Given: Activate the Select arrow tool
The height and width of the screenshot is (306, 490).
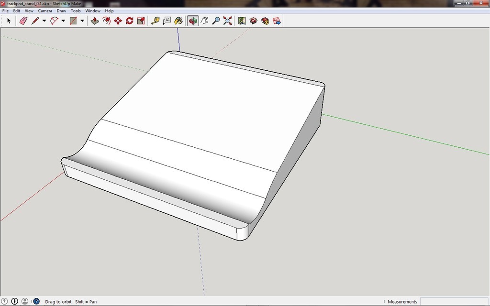Looking at the screenshot, I should coord(8,20).
